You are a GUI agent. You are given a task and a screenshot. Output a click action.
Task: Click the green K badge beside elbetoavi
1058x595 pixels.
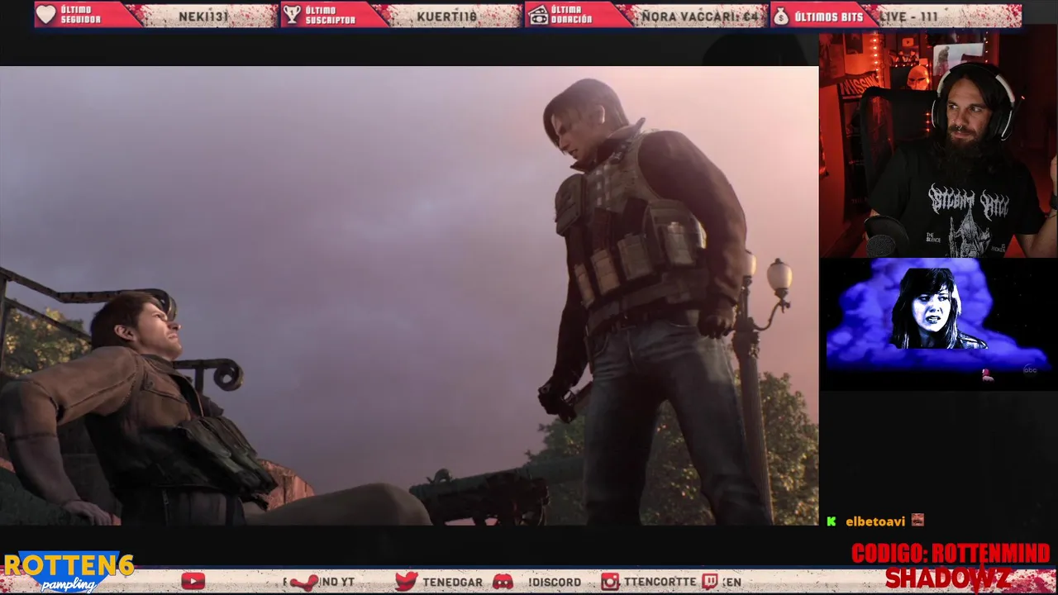832,521
